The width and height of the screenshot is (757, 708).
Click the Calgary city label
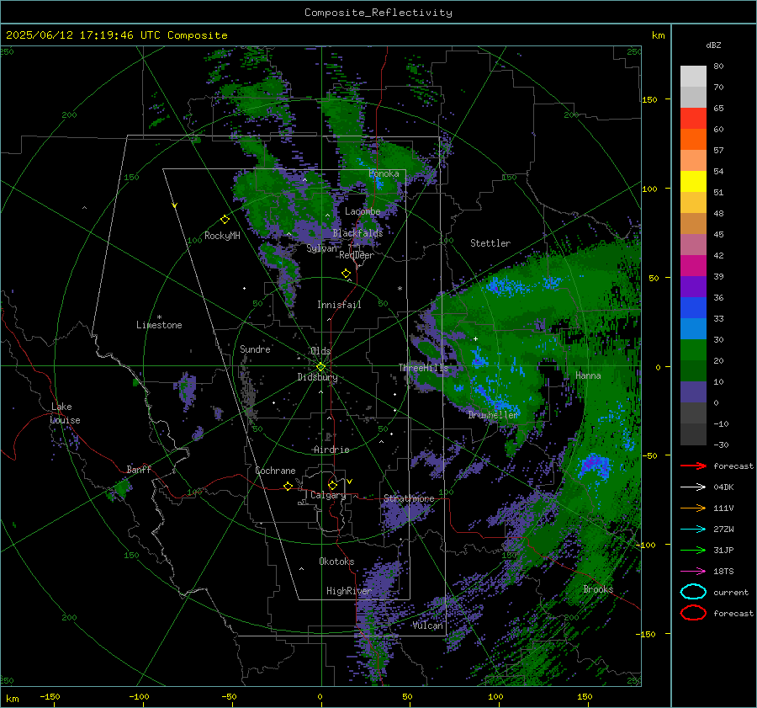pos(328,495)
